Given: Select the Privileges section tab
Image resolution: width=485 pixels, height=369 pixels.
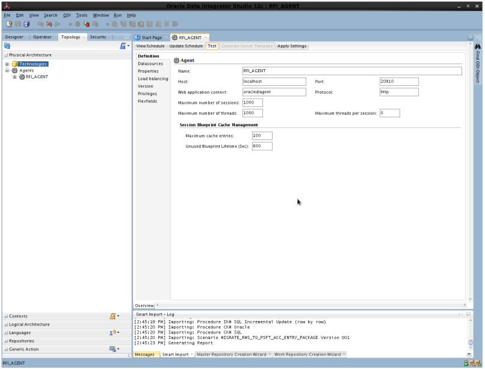Looking at the screenshot, I should (147, 94).
